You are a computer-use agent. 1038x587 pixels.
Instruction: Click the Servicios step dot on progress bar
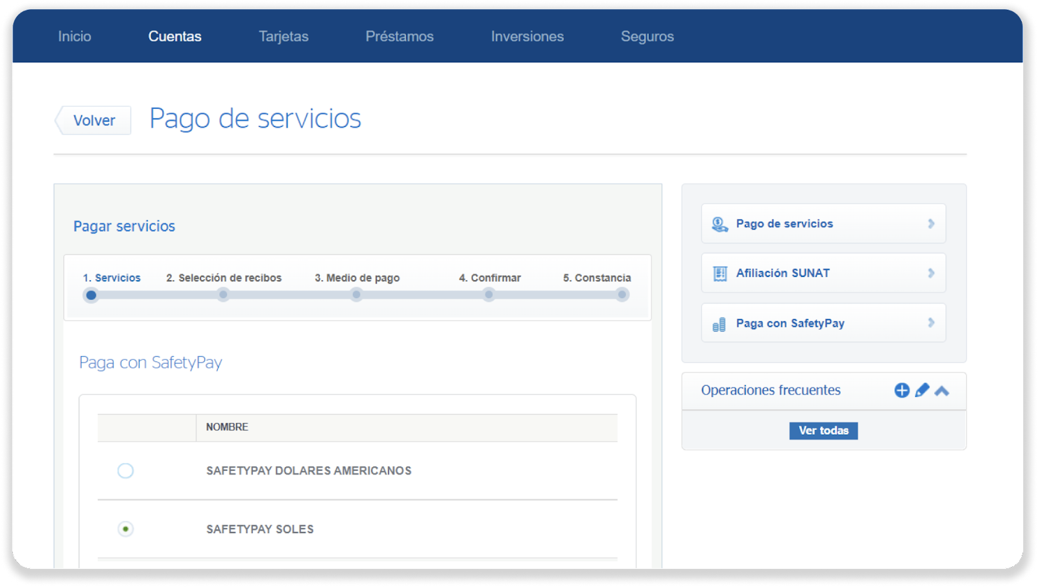[91, 295]
